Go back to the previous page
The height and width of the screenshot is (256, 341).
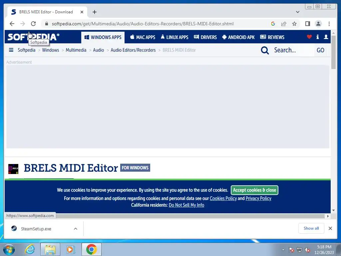(x=12, y=24)
